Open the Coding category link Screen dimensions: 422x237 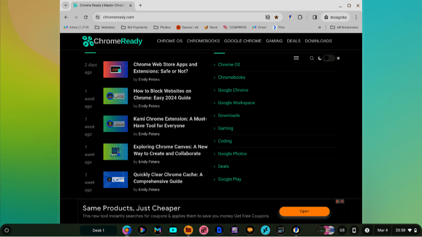pos(225,141)
